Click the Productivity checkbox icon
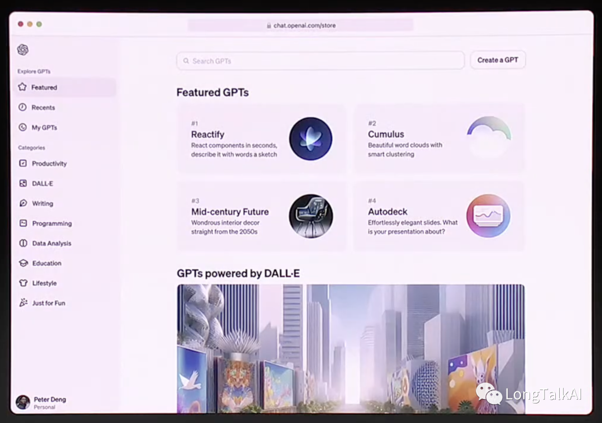This screenshot has height=423, width=602. click(23, 163)
